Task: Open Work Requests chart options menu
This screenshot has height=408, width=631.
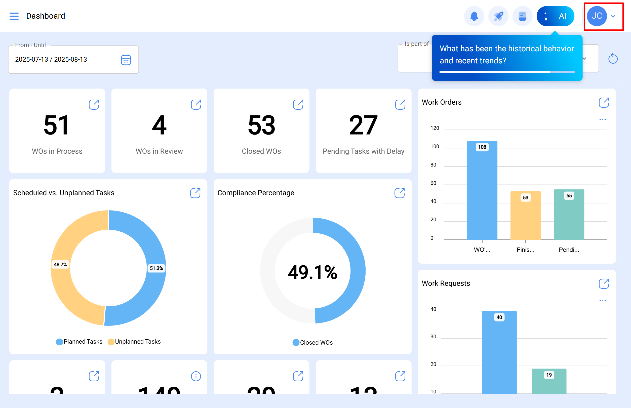Action: tap(602, 301)
